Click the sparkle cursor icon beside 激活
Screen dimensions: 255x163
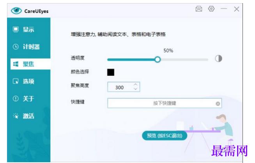(x=16, y=116)
